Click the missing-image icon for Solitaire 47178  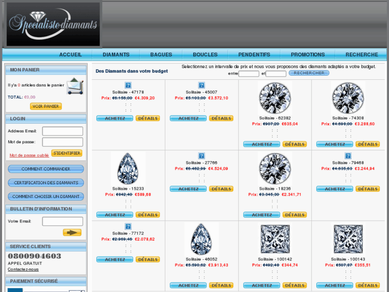tap(128, 85)
